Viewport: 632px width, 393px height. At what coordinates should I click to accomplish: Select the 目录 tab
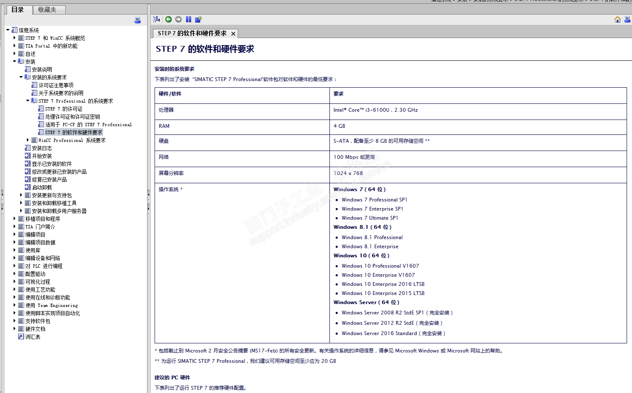point(18,10)
